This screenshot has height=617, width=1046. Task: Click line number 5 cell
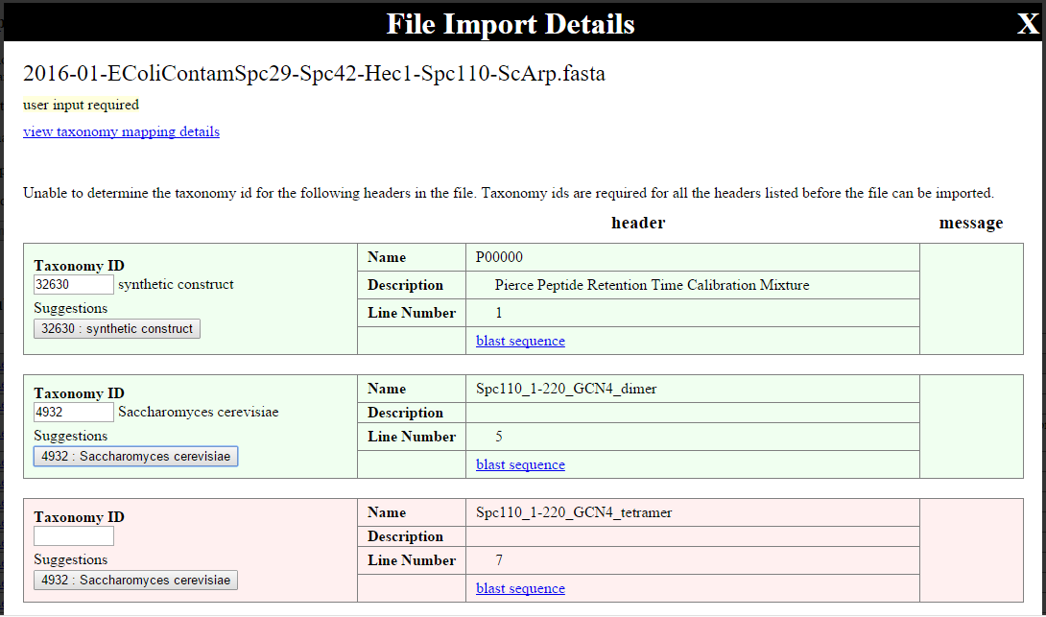pyautogui.click(x=693, y=437)
